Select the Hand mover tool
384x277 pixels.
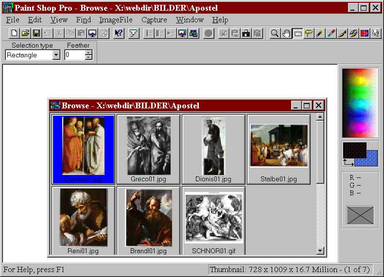tap(286, 34)
